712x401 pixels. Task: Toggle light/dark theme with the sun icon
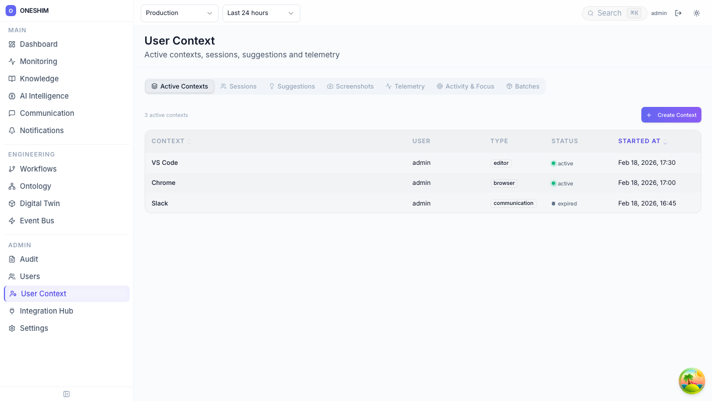[696, 13]
